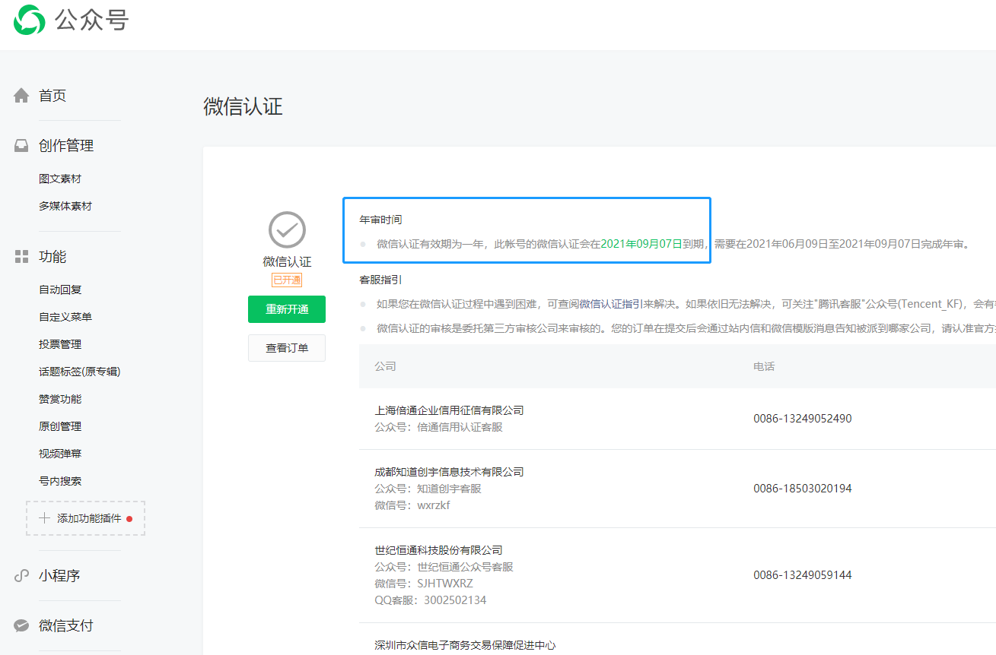Select company 成都知道创宇信息技术有限公司
Screen dimensions: 996x655
coord(449,472)
